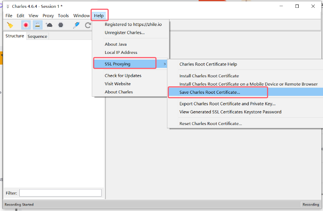Open the Proxy menu

[x=48, y=16]
